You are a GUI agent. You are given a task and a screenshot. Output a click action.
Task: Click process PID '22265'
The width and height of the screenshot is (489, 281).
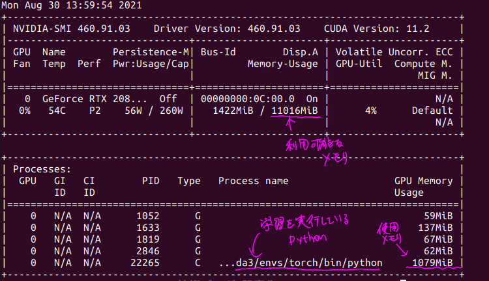point(145,263)
